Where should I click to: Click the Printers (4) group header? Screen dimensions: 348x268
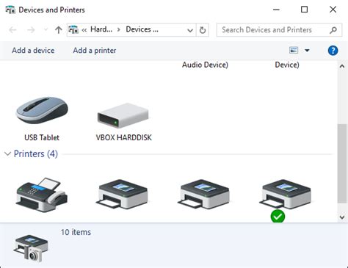tap(36, 153)
